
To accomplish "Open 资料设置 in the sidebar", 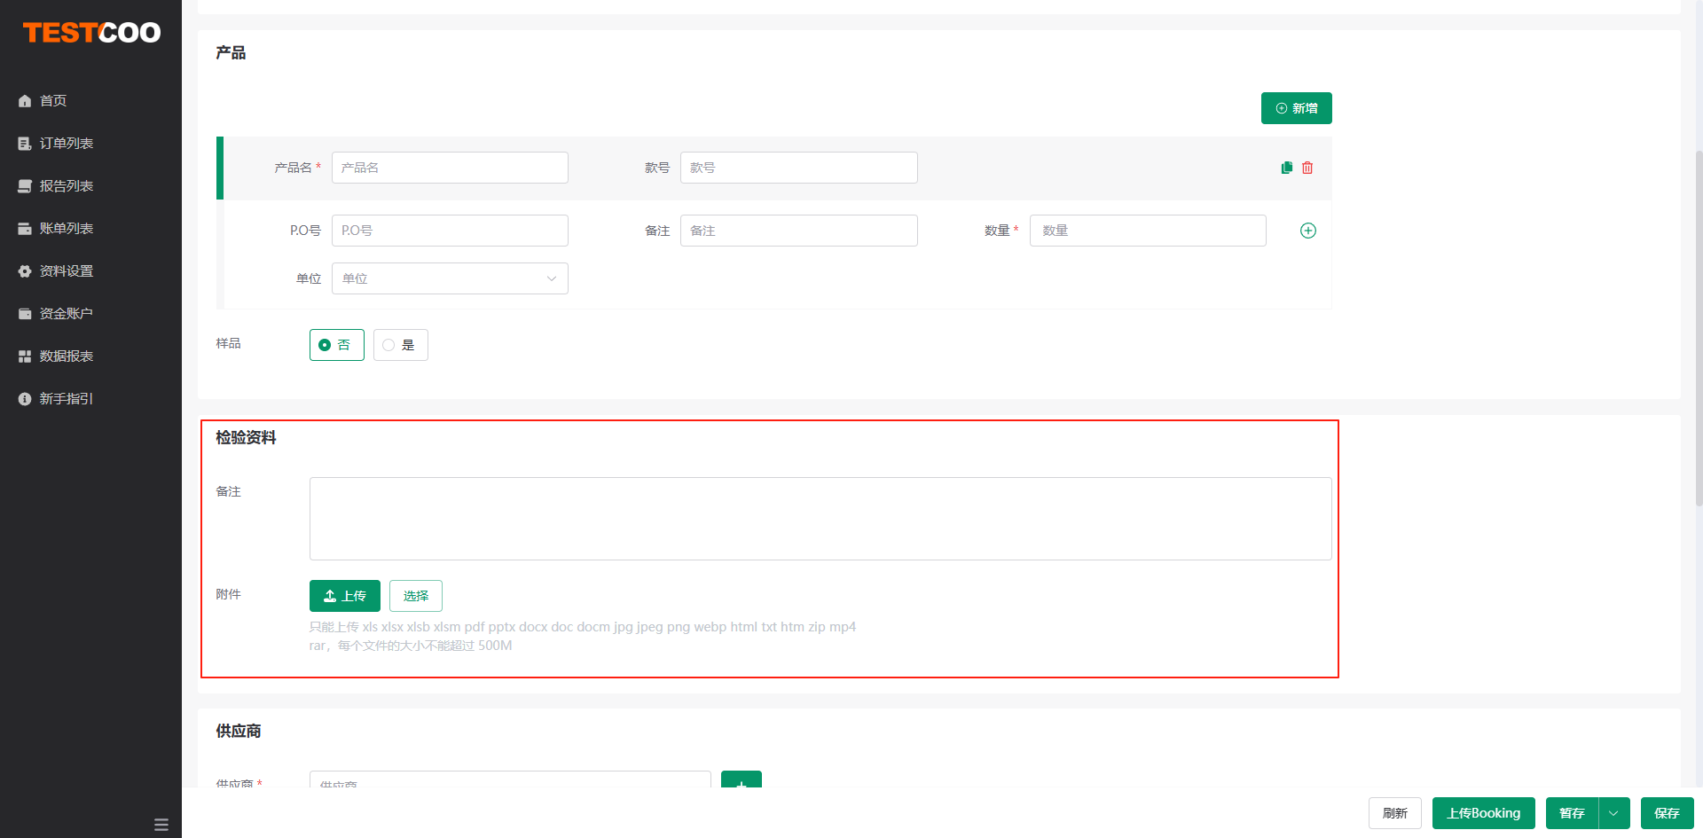I will [x=66, y=271].
